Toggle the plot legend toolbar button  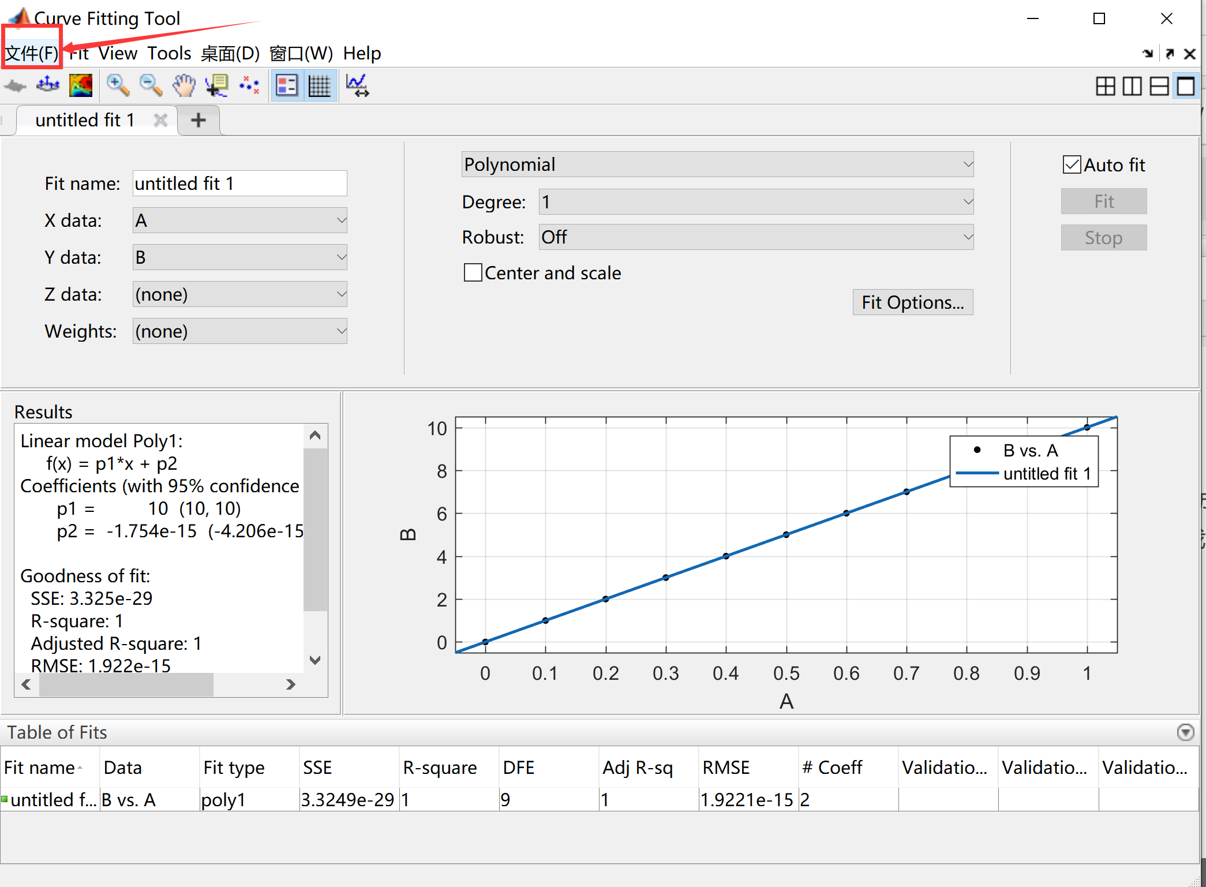(x=287, y=85)
